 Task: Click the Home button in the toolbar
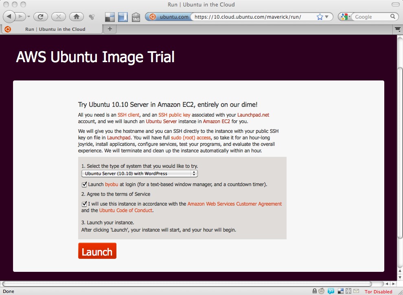pos(76,17)
